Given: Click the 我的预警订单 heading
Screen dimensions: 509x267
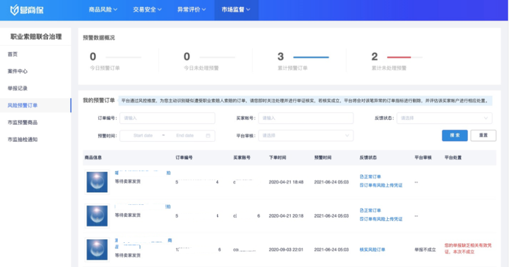Looking at the screenshot, I should click(98, 101).
